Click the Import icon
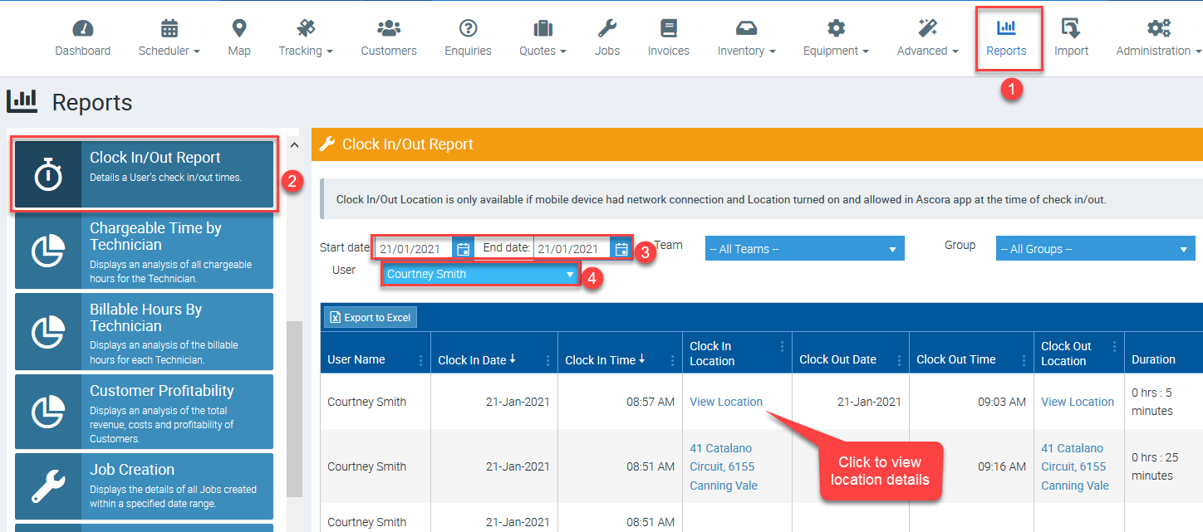Viewport: 1203px width, 532px height. pos(1071,29)
